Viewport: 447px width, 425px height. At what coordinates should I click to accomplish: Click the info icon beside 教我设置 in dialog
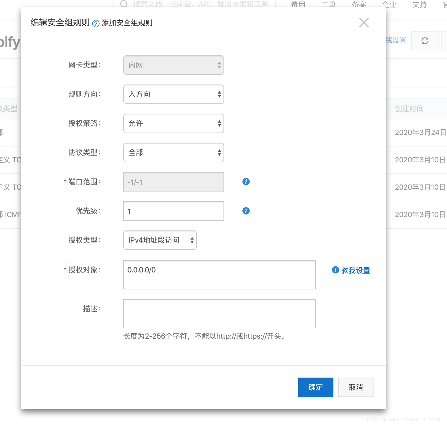pyautogui.click(x=335, y=270)
